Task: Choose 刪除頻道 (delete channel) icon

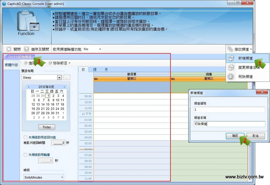Action: point(231,76)
